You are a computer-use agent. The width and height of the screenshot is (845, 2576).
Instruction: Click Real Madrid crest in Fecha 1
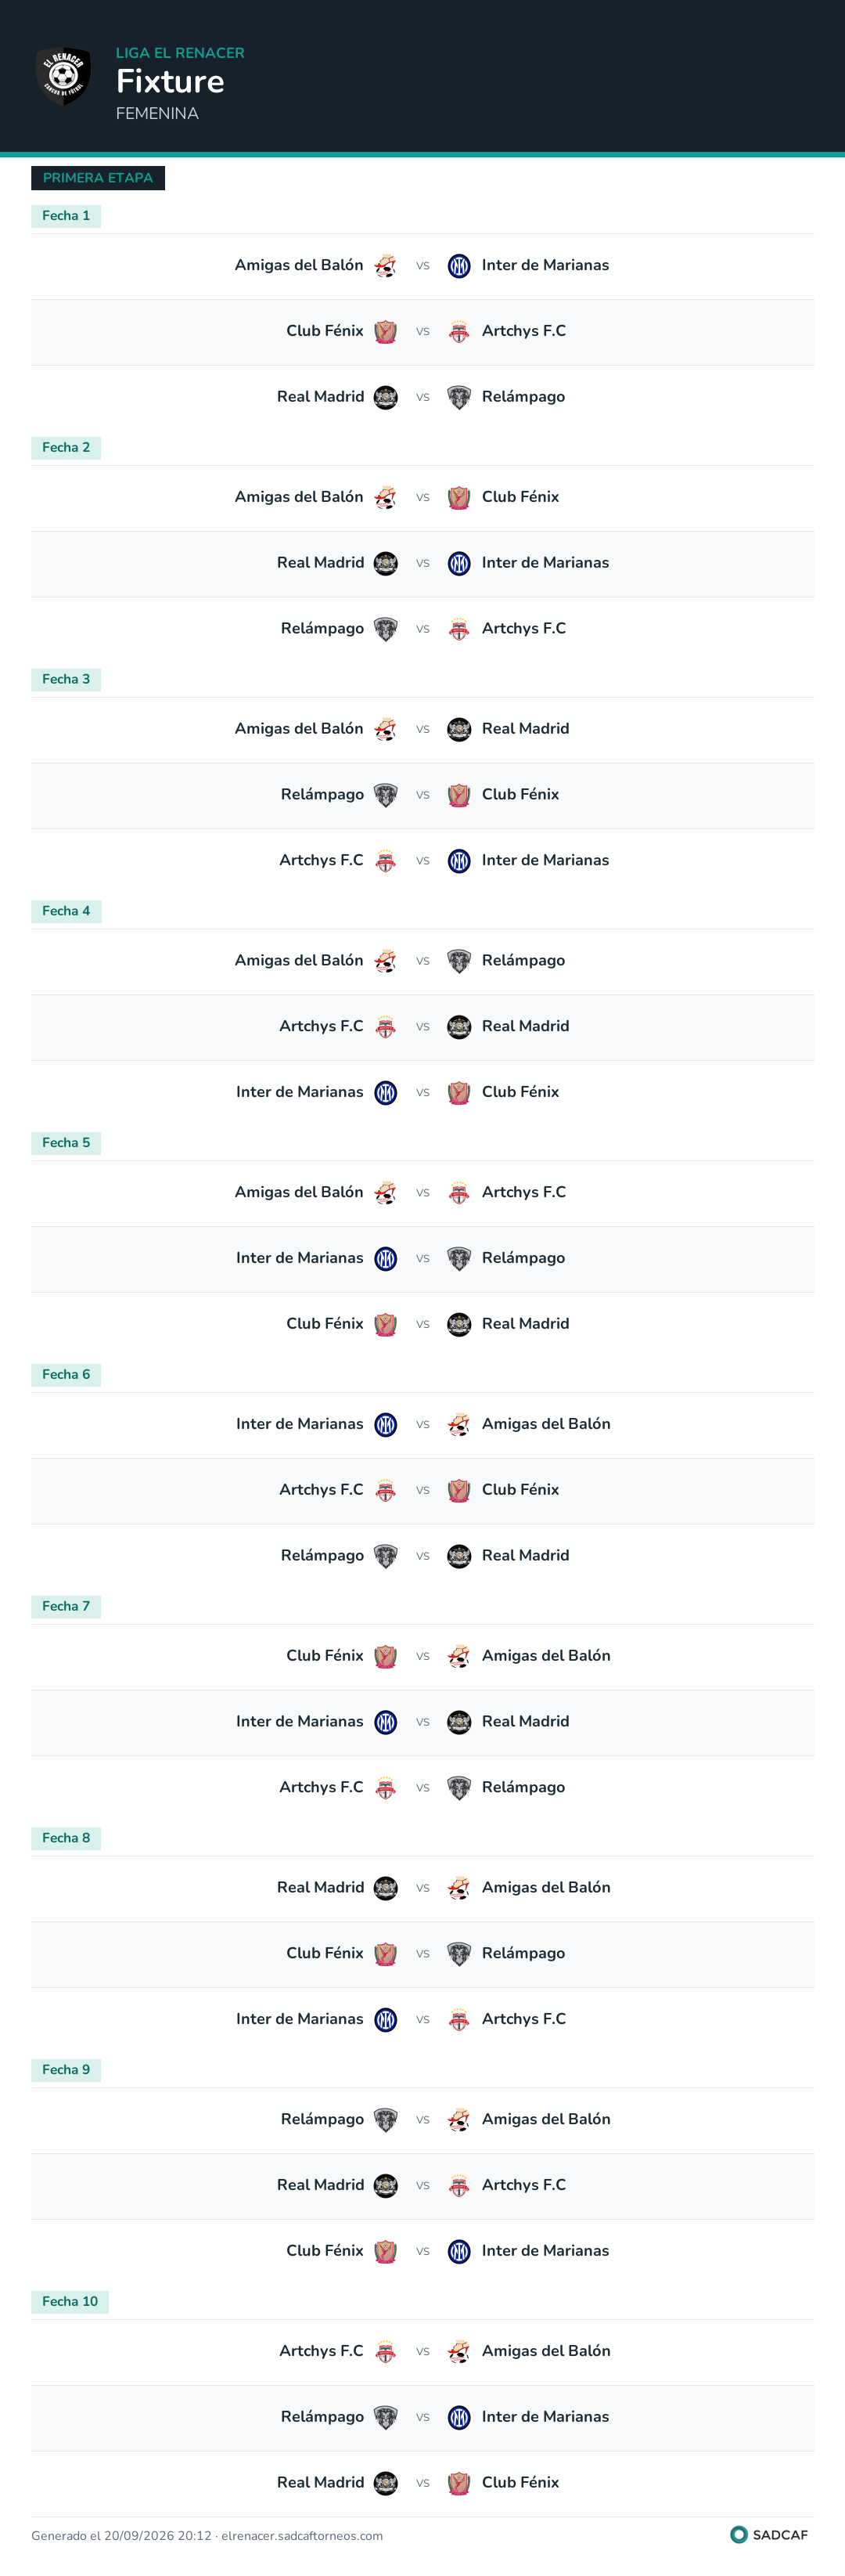coord(386,398)
